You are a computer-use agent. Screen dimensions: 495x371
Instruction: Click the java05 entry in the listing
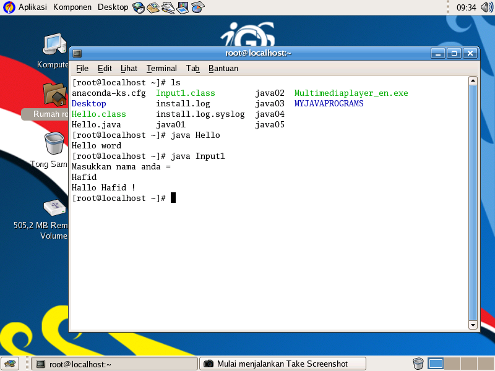[x=270, y=125]
